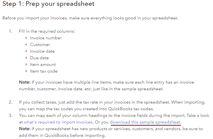
Task: Open the "download this sample spreadsheet" link
Action: point(145,122)
